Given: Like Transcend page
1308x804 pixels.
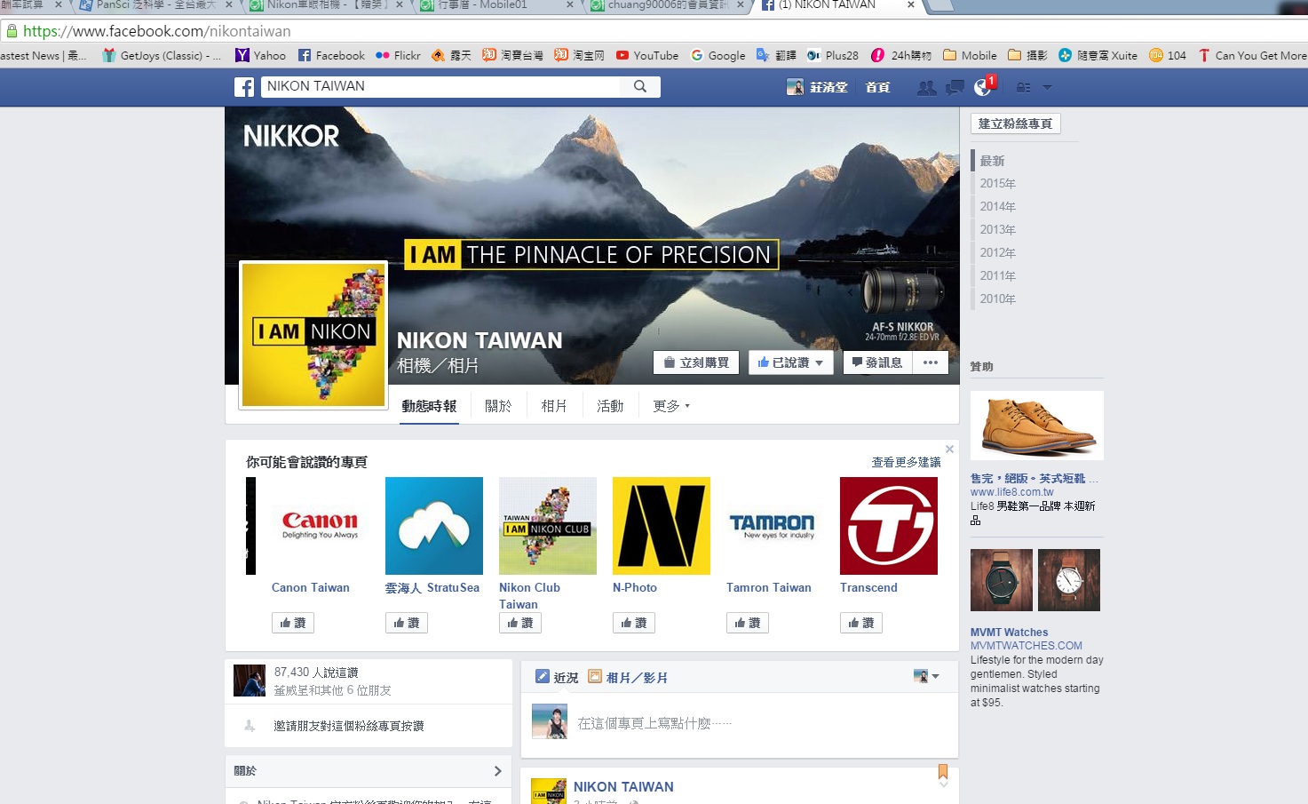Looking at the screenshot, I should [861, 623].
